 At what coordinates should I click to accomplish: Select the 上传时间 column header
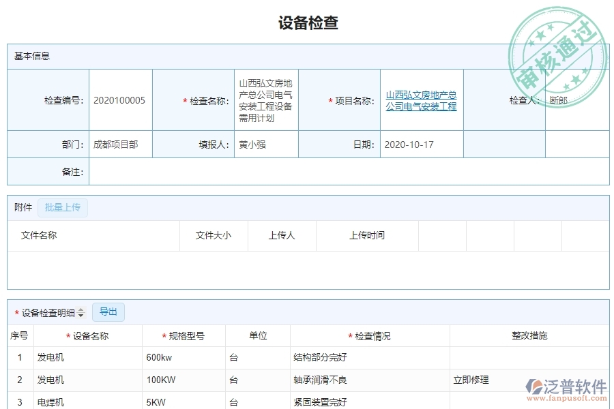pos(367,236)
